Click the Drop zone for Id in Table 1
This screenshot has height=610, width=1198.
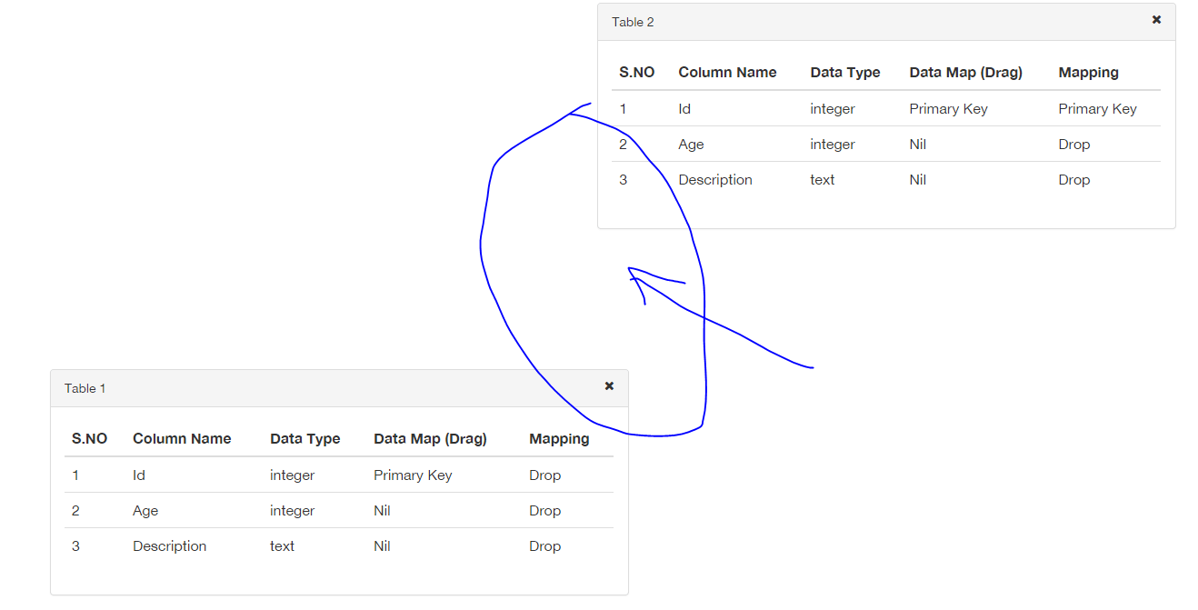click(x=544, y=475)
